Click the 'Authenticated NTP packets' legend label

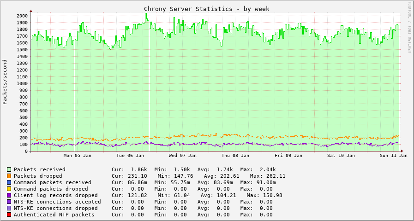[x=54, y=215]
